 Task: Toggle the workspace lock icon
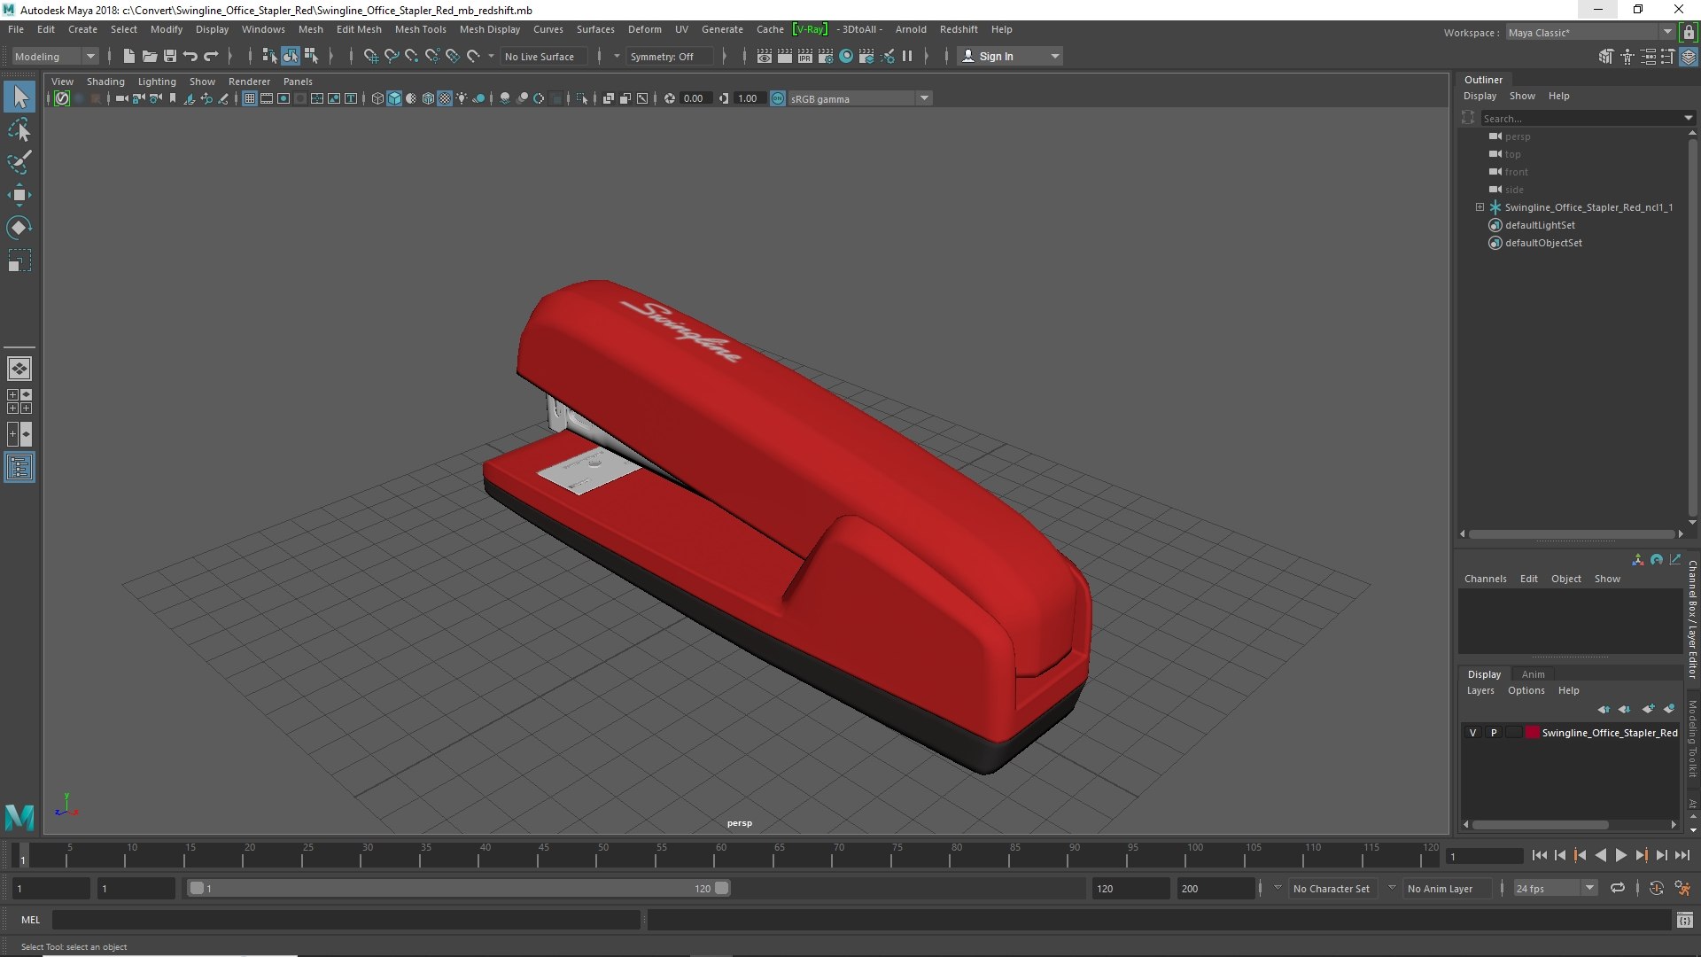[1689, 33]
